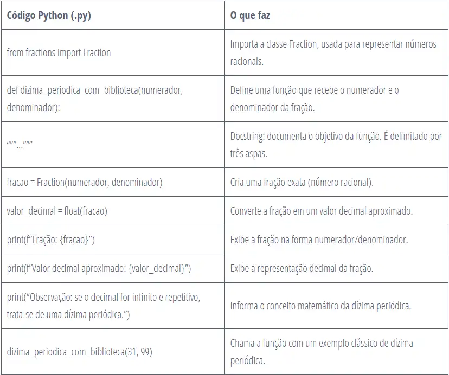Screen dimensions: 449x375
Task: Click the 'Informa o conceito matemático' description
Action: tap(320, 306)
